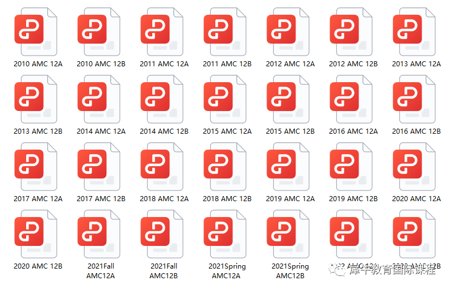Click the 2020 AMC 12B file icon
This screenshot has width=450, height=289.
point(35,232)
